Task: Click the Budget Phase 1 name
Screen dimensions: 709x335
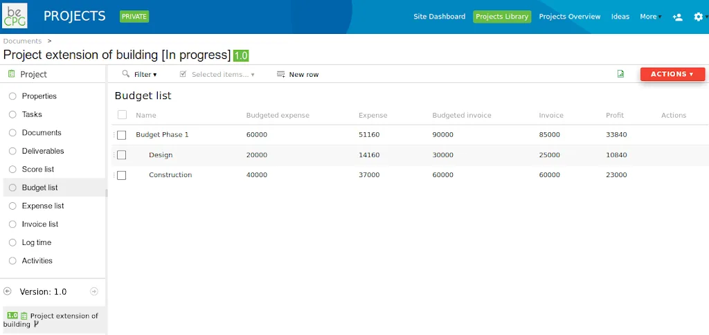Action: coord(162,135)
